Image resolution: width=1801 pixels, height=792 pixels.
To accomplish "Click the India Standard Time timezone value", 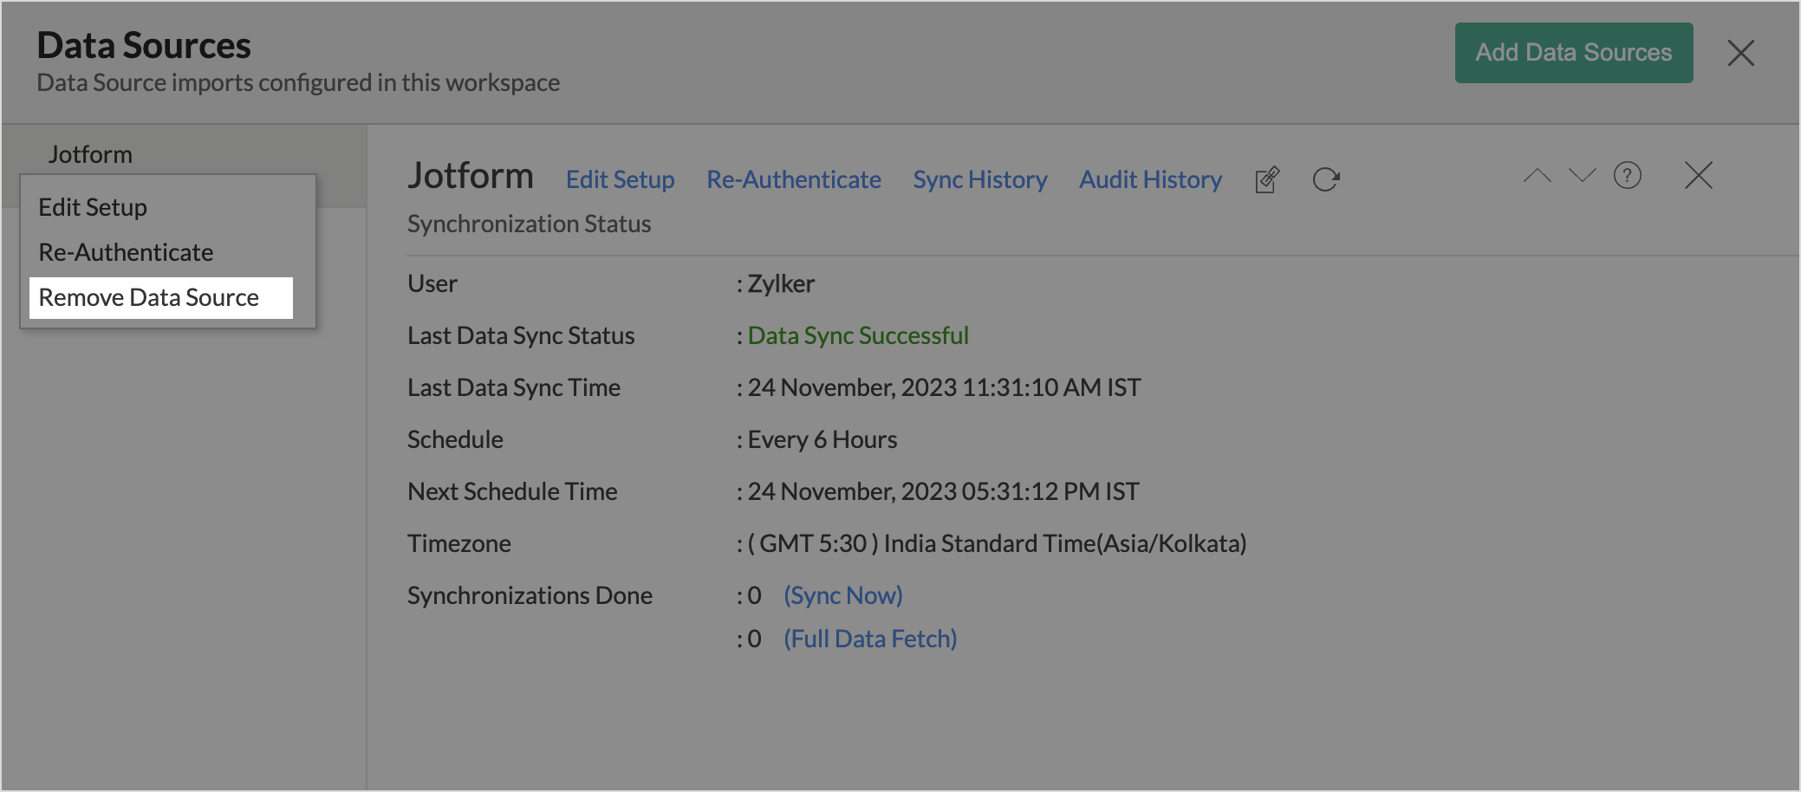I will pos(998,543).
